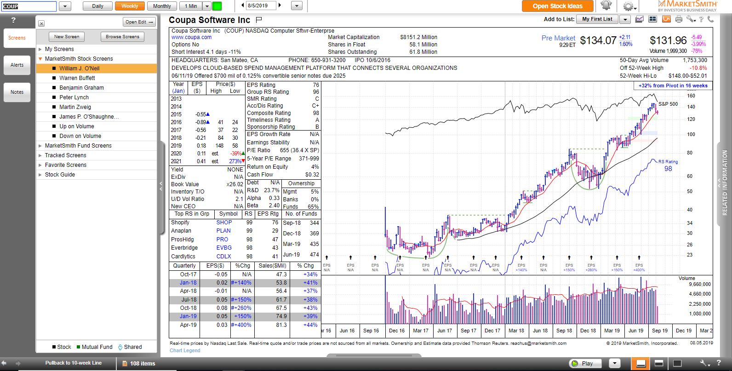Expand Stock Guide folder
Screen dimensions: 732x371
tap(40, 175)
